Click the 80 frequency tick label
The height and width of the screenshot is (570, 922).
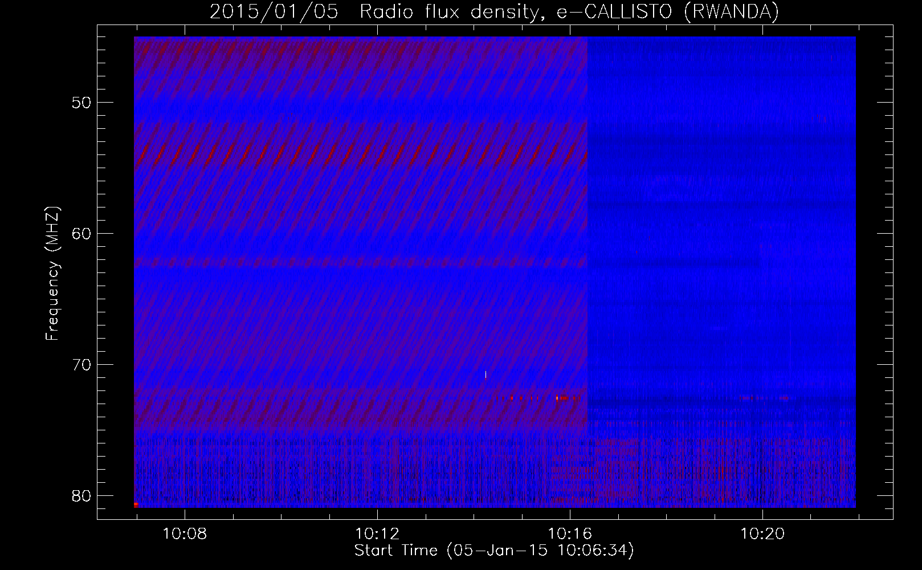pos(81,496)
